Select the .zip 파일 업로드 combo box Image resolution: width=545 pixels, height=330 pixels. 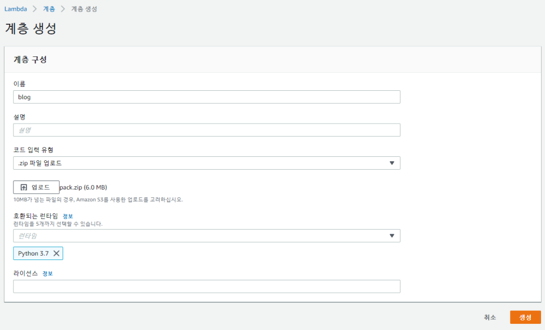tap(207, 163)
